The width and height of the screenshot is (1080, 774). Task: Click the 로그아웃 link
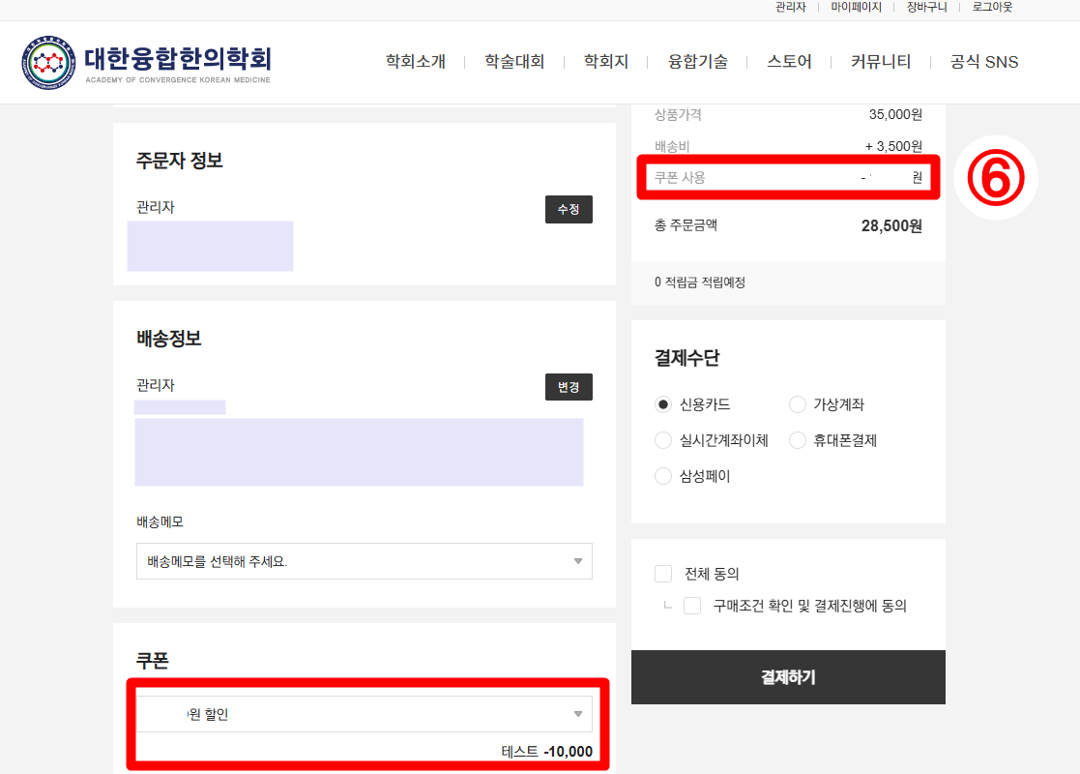tap(993, 7)
